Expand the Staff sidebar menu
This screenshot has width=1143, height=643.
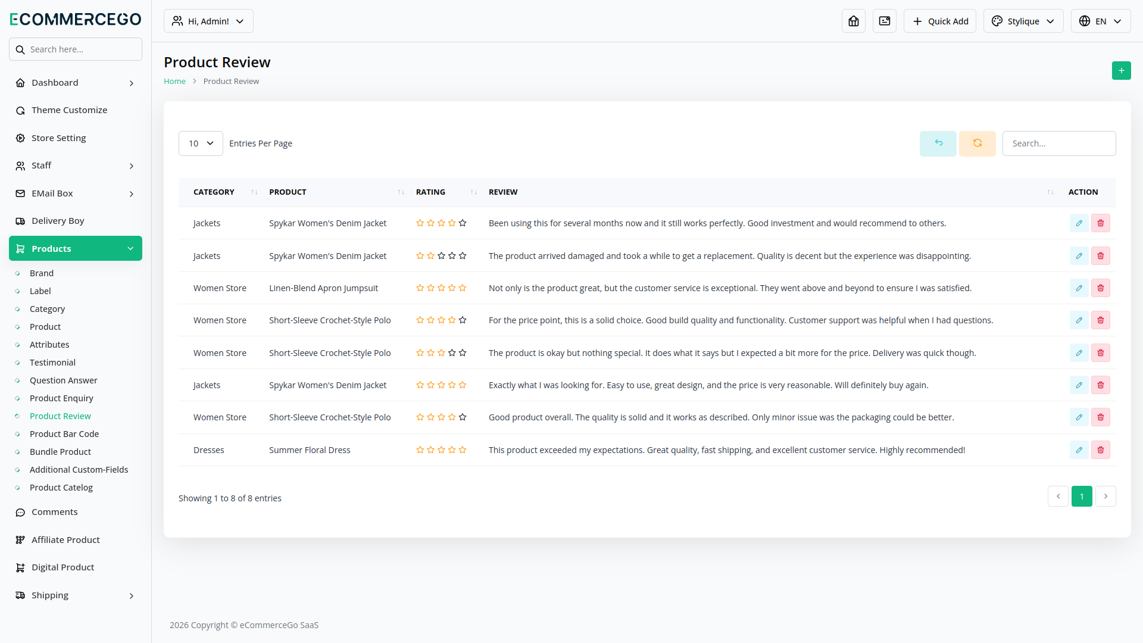[76, 166]
